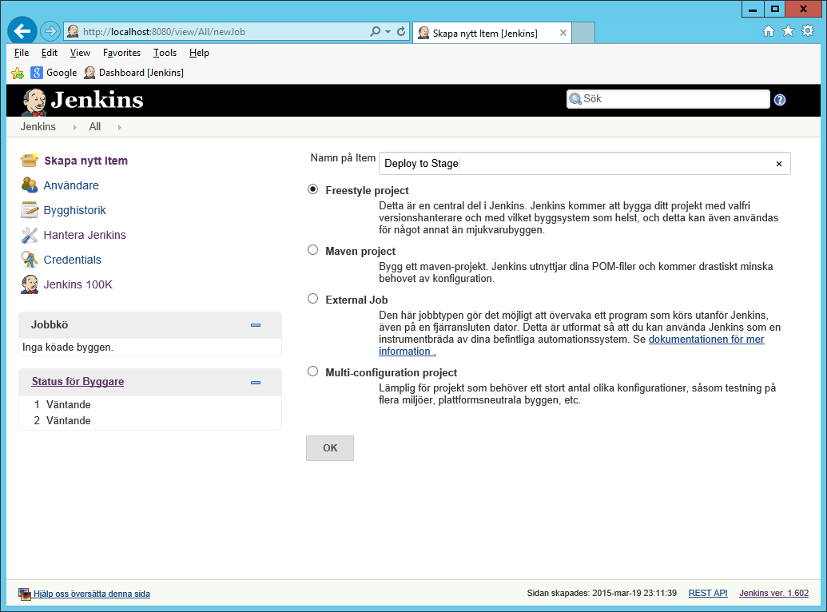The image size is (827, 612).
Task: Click the Jenkins 100K butler icon
Action: coord(30,284)
